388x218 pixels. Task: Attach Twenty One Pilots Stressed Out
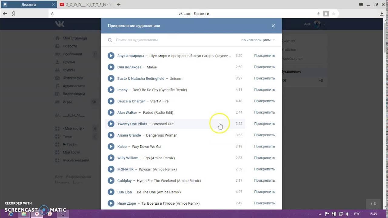coord(264,124)
